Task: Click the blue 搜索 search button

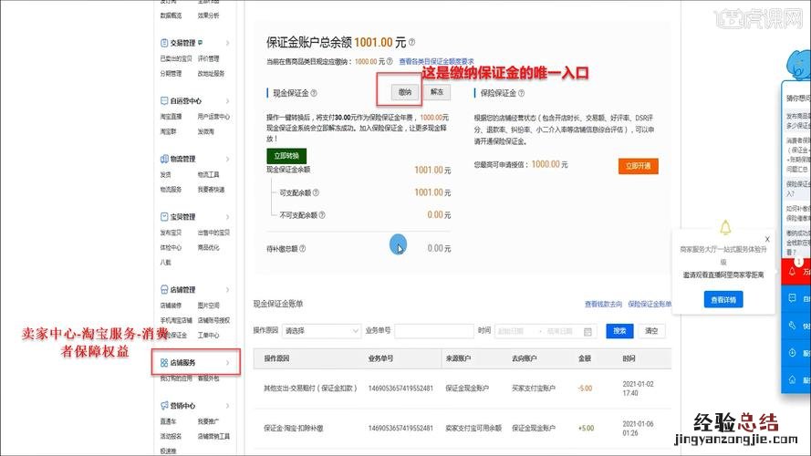Action: pos(619,331)
